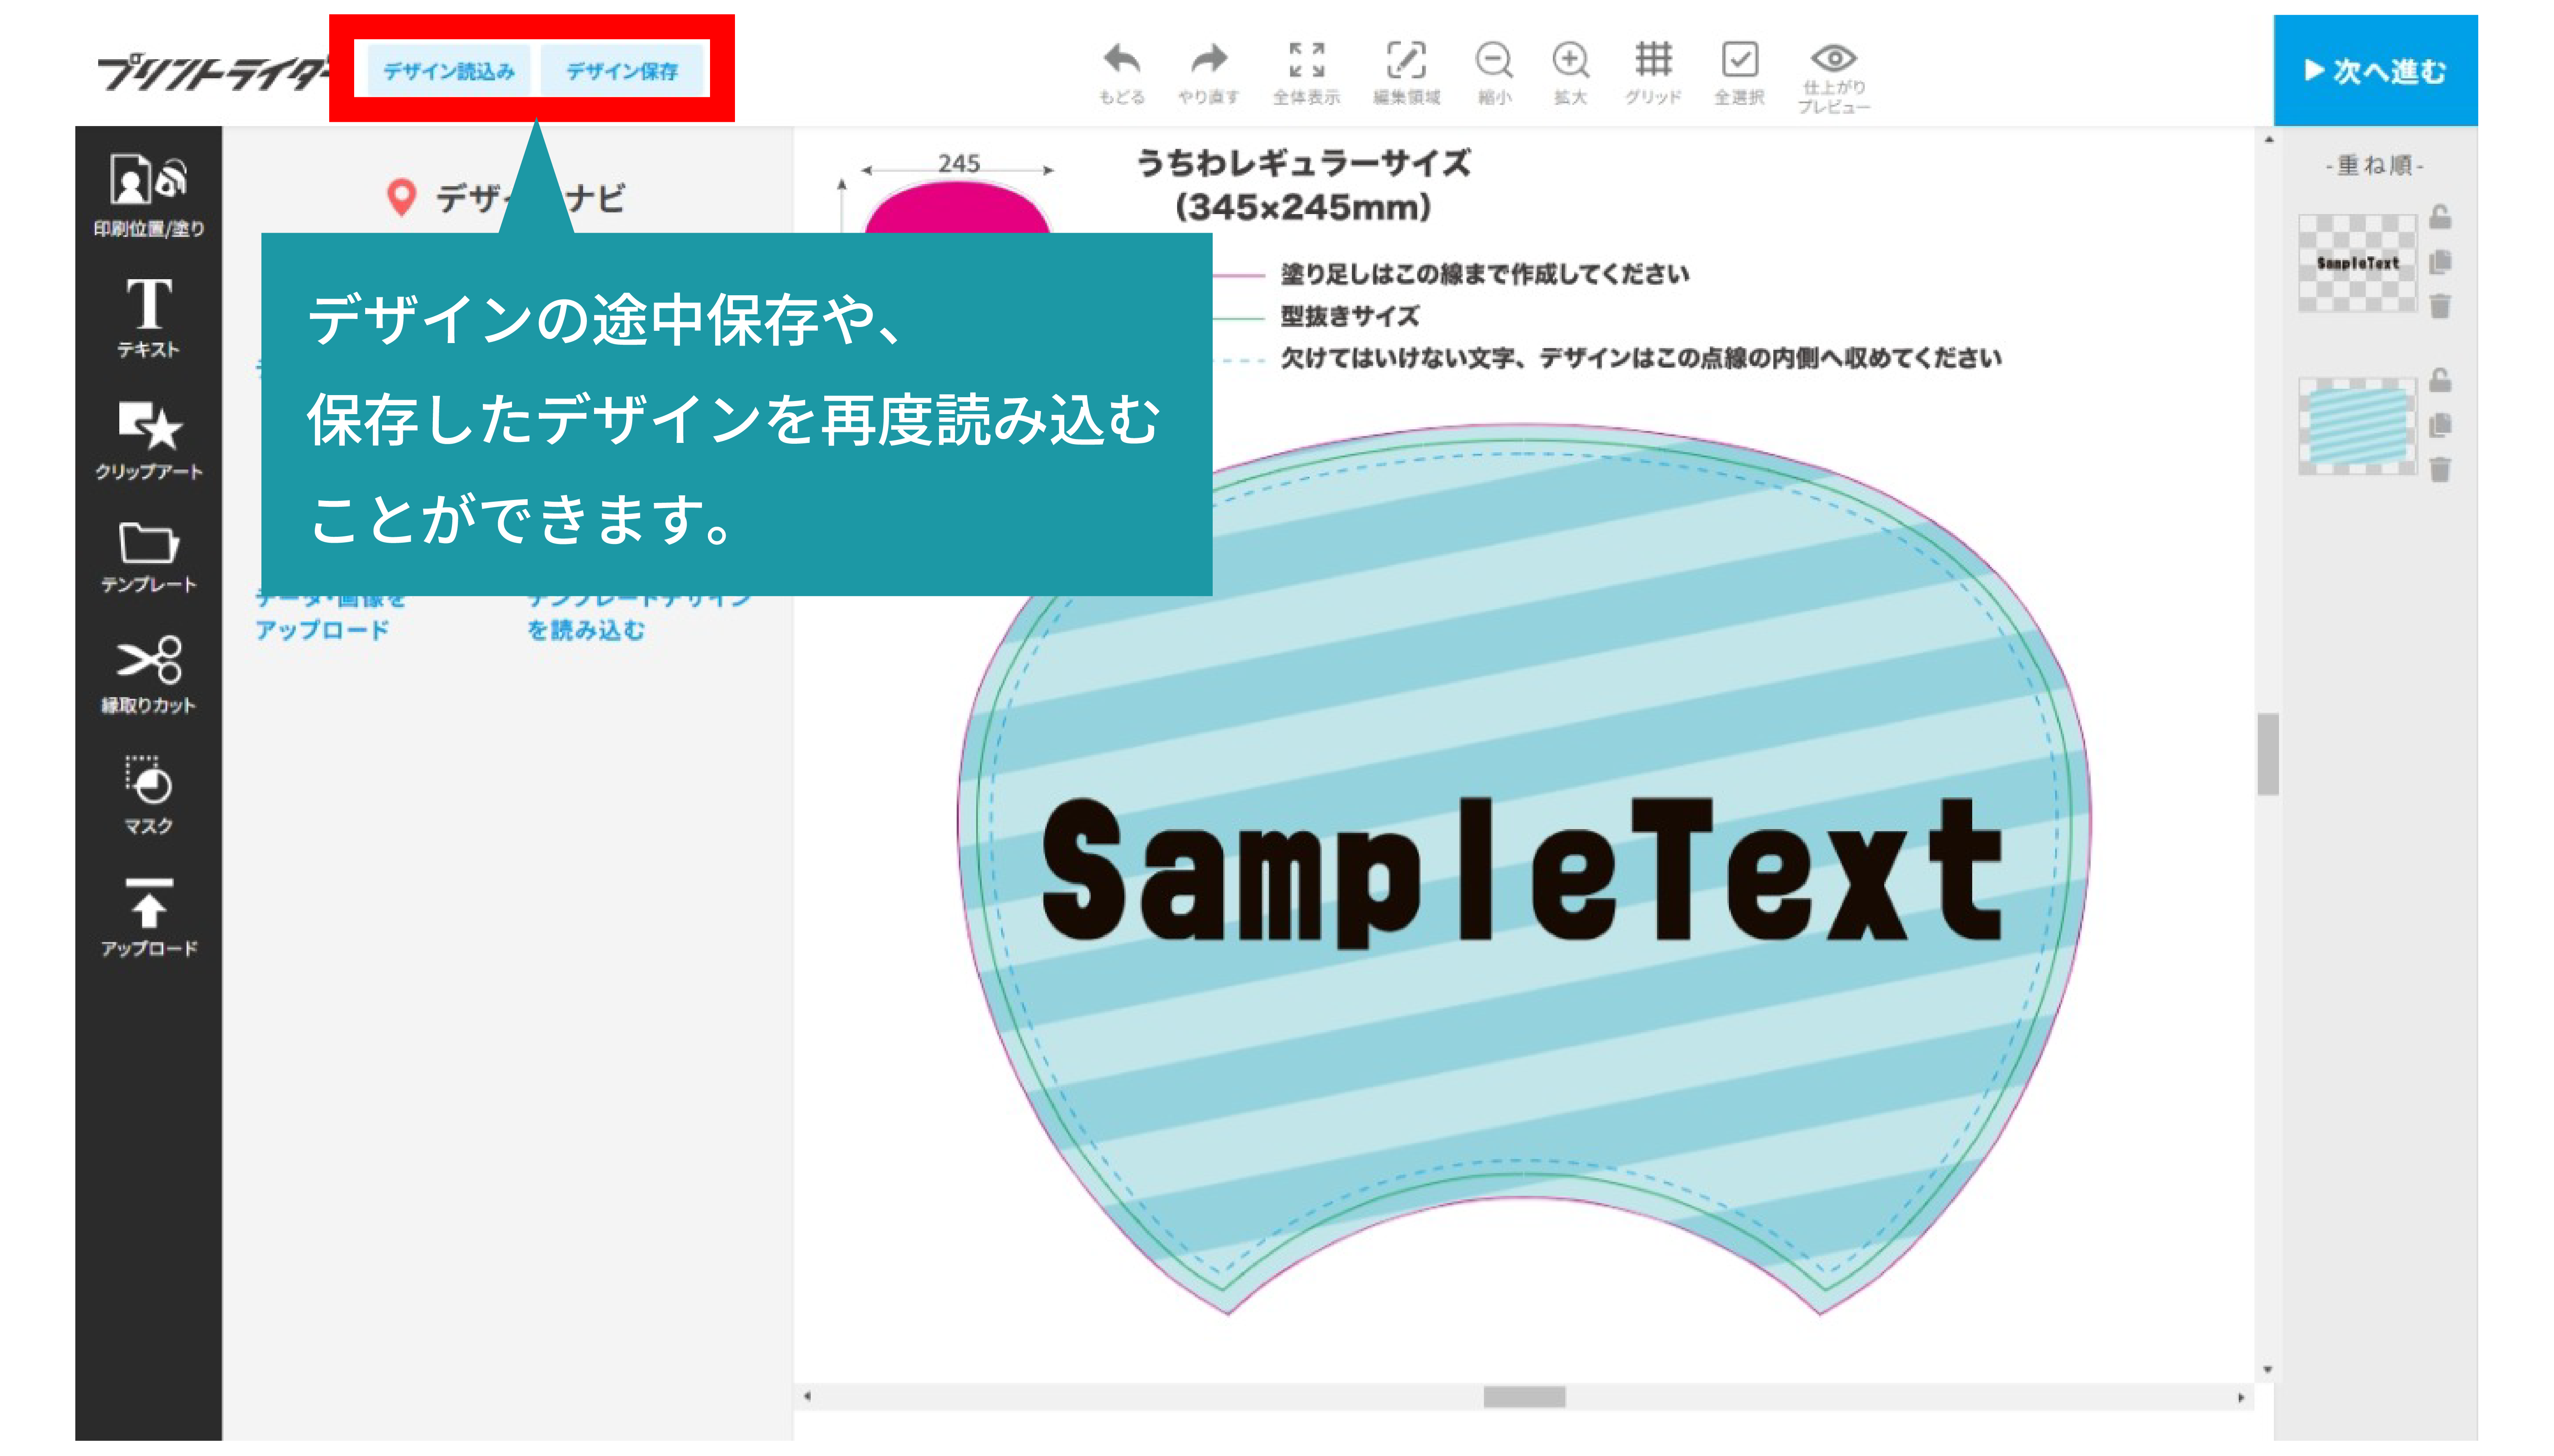Click the を読み込む template link

(x=586, y=630)
